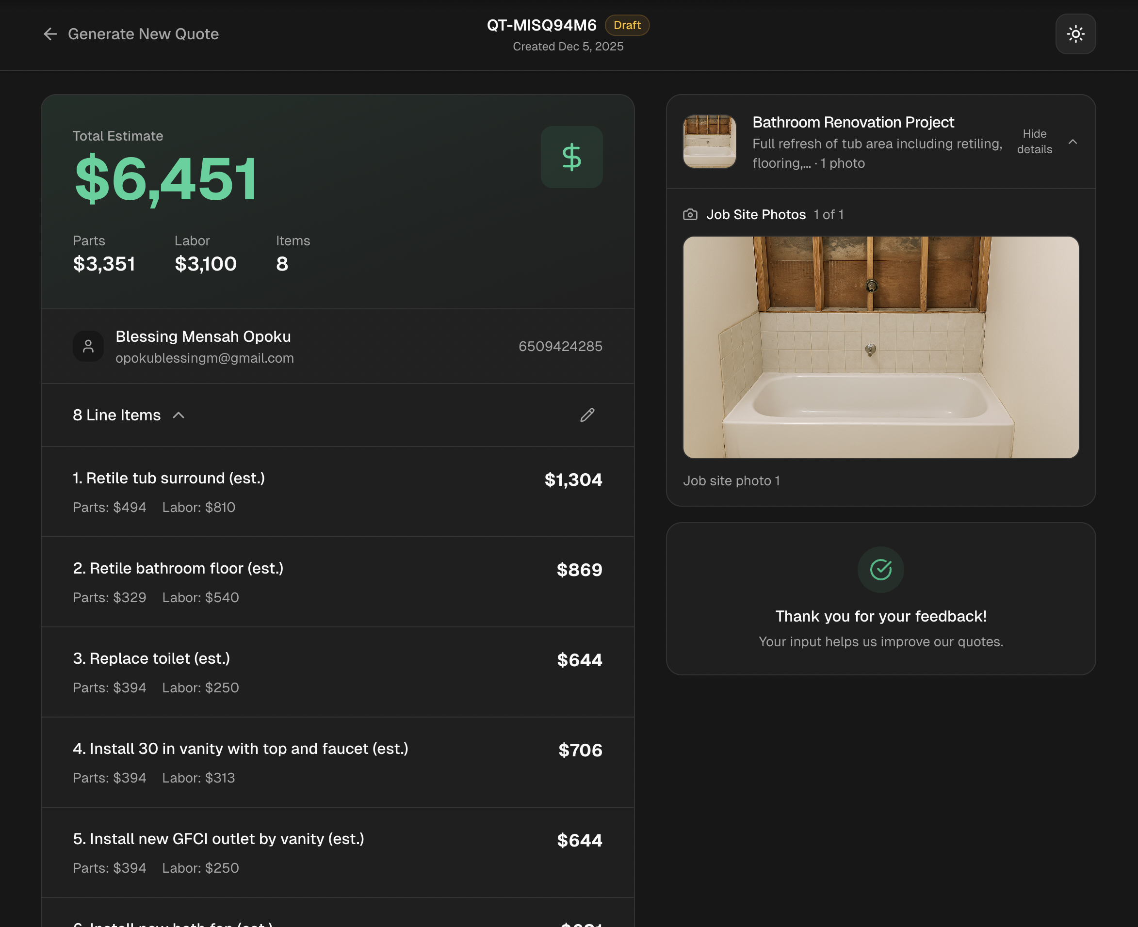Select the Retile tub surround line item

click(x=168, y=478)
